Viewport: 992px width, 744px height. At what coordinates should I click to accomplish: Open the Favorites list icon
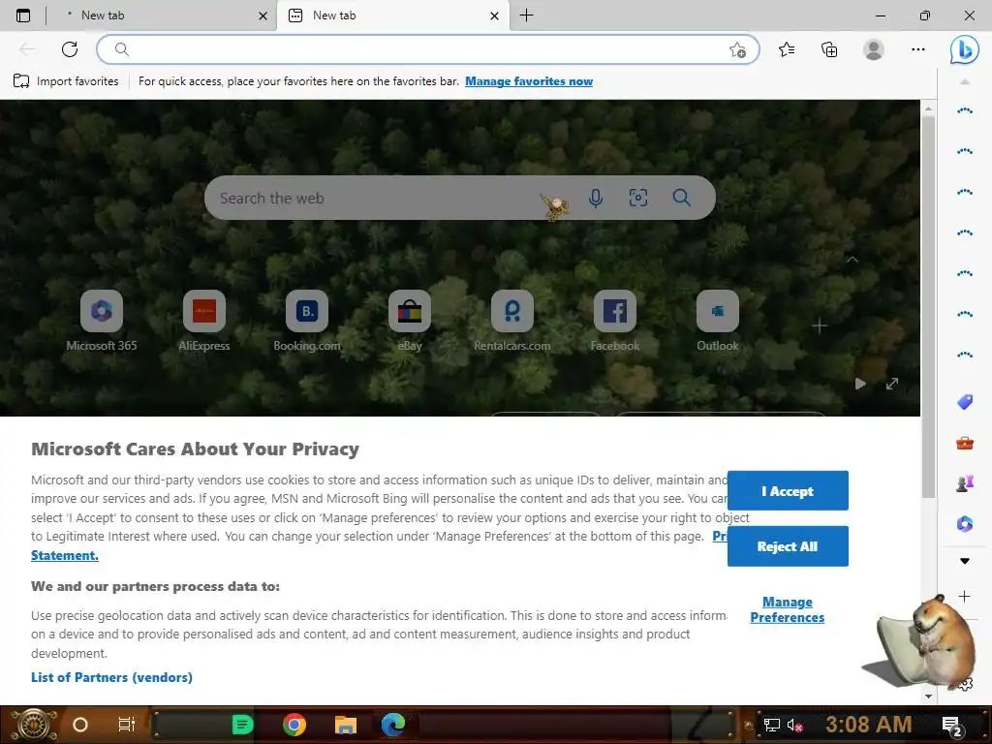[x=787, y=49]
